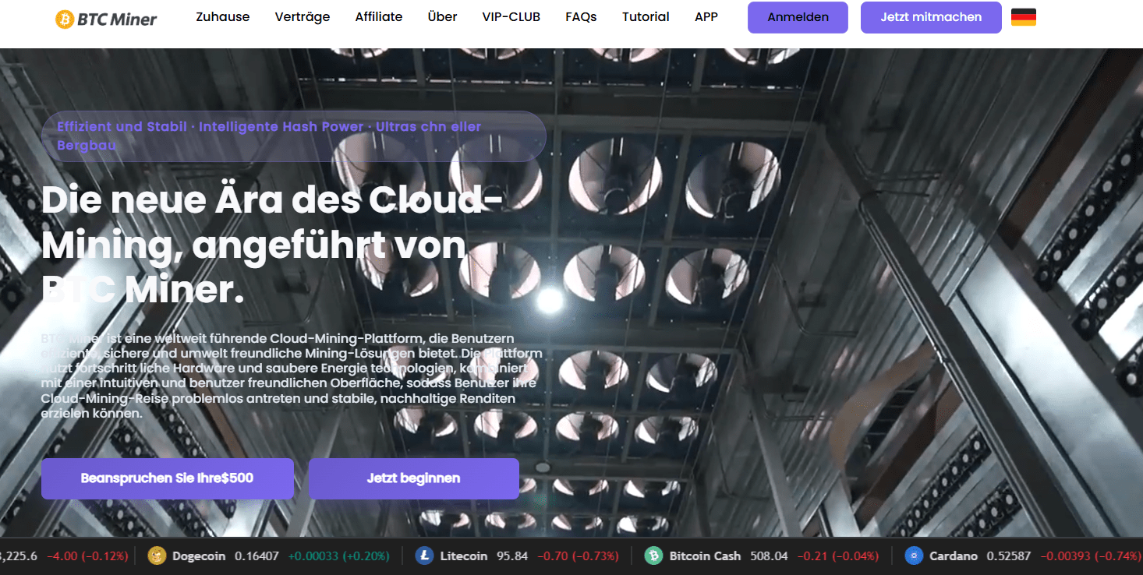Click the Effizient und Stabil tagline banner
The height and width of the screenshot is (575, 1143).
[293, 136]
